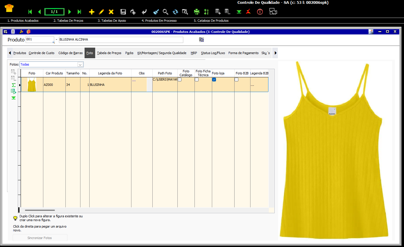Open the 4. Produtos Em Processo menu
This screenshot has width=404, height=247.
click(x=159, y=21)
